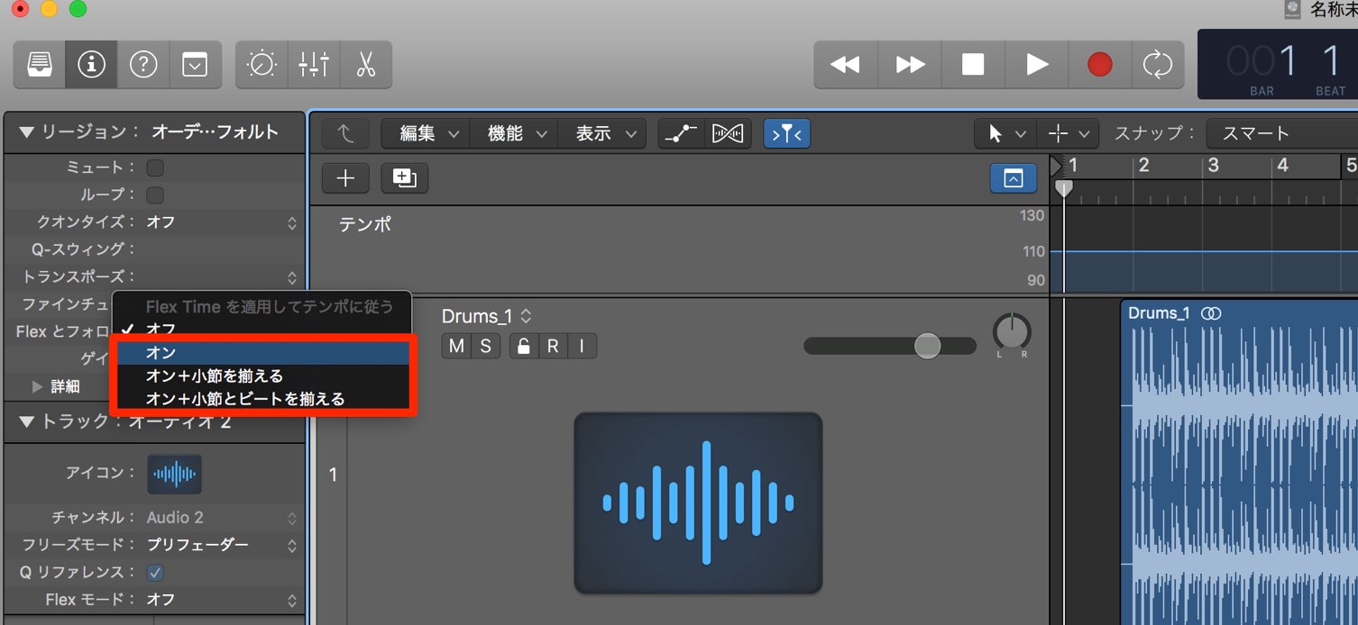This screenshot has width=1358, height=625.
Task: Select オフ in the Flex popup menu
Action: click(261, 330)
